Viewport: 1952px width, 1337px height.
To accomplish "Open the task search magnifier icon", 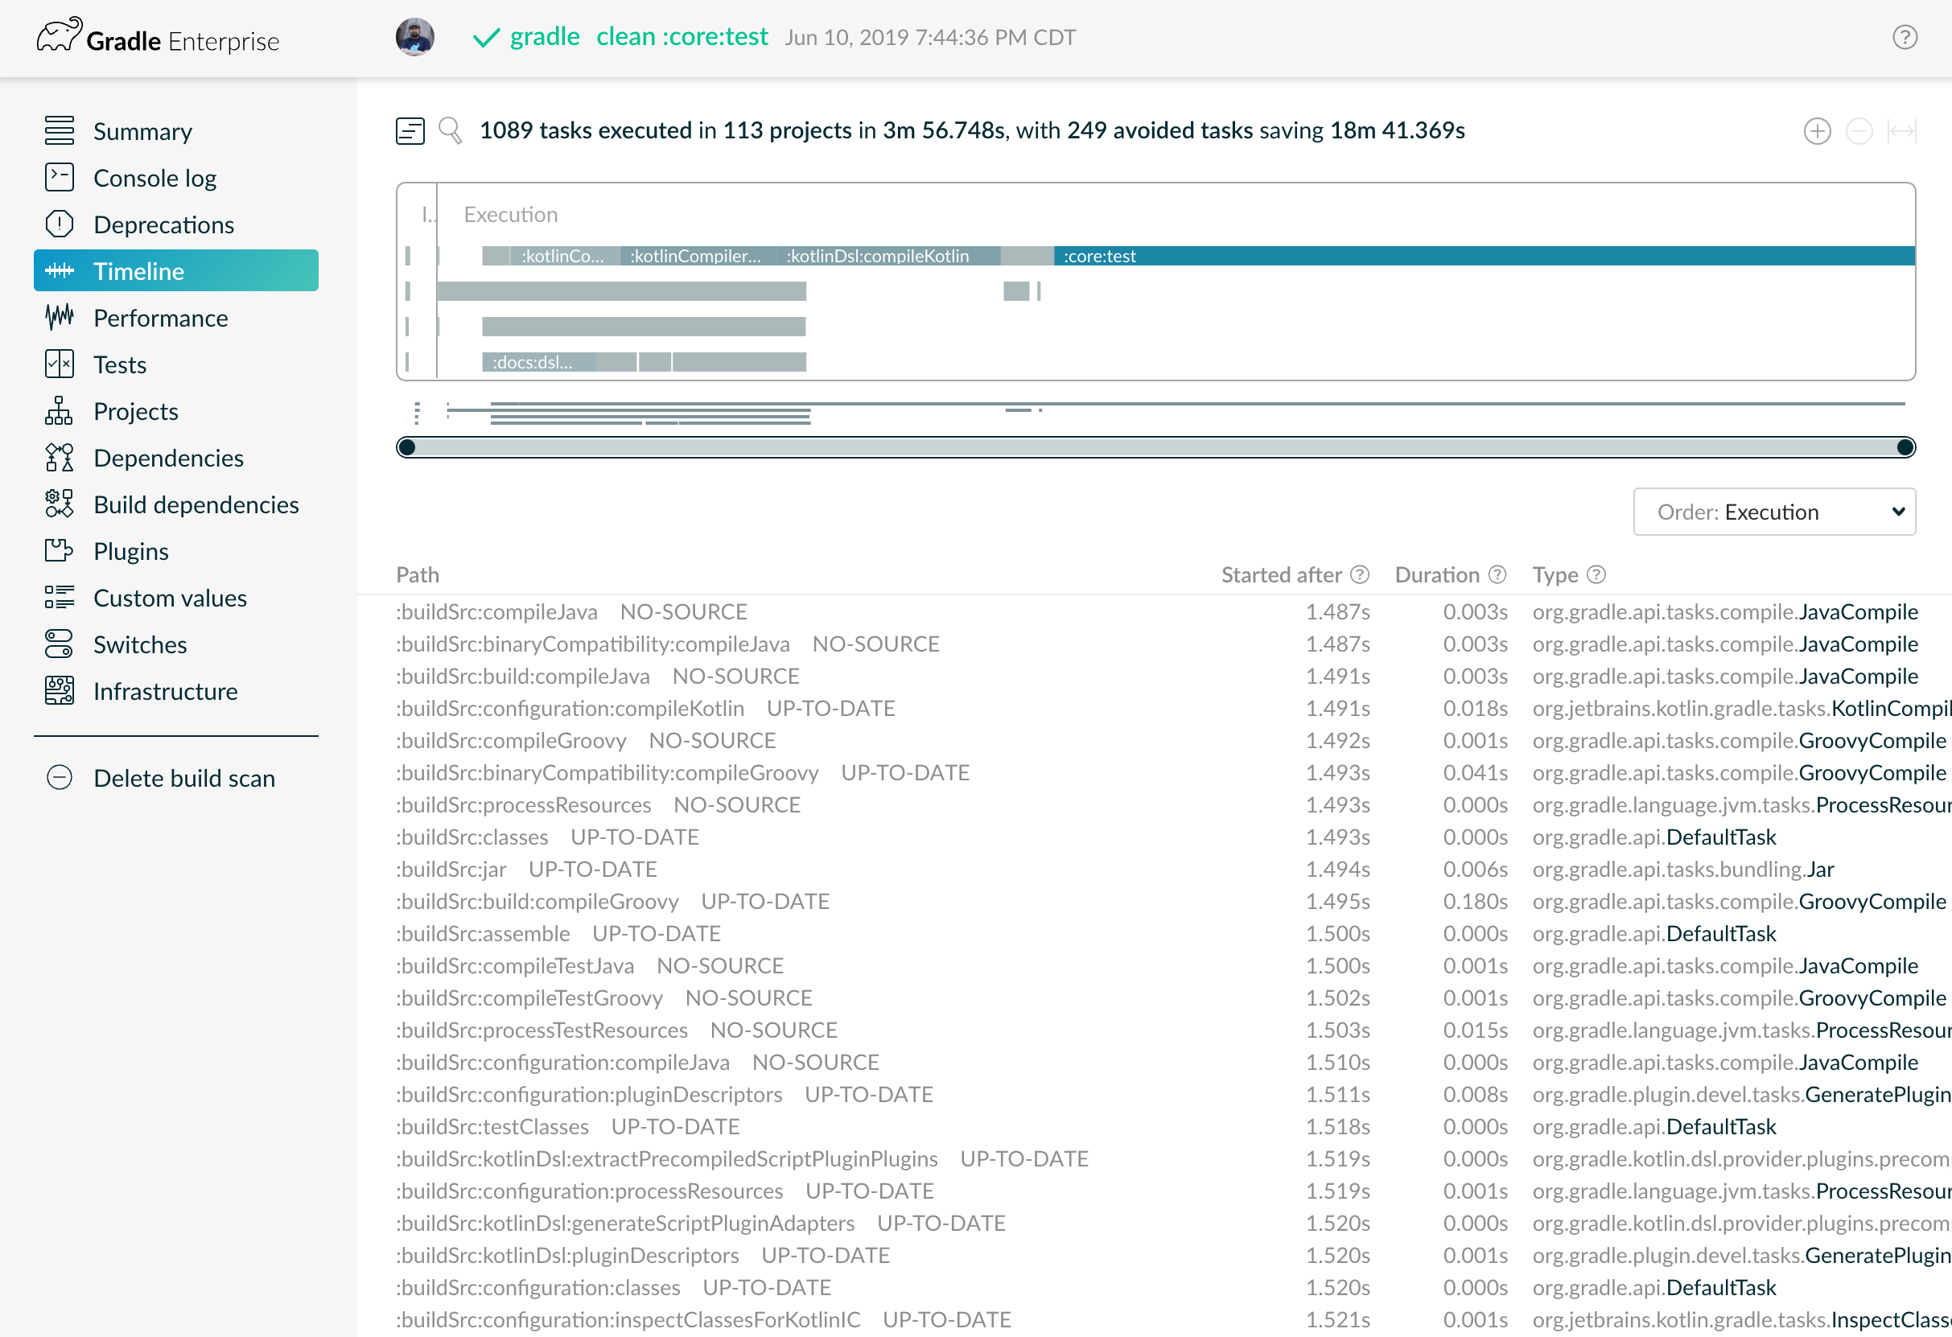I will pos(451,131).
